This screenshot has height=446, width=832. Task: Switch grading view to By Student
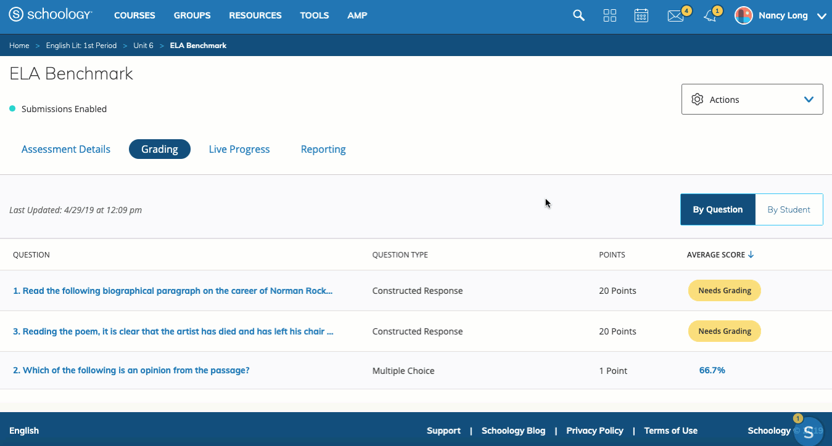coord(788,209)
